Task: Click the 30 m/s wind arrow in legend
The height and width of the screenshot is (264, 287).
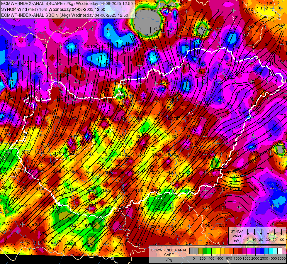Action: (268, 232)
